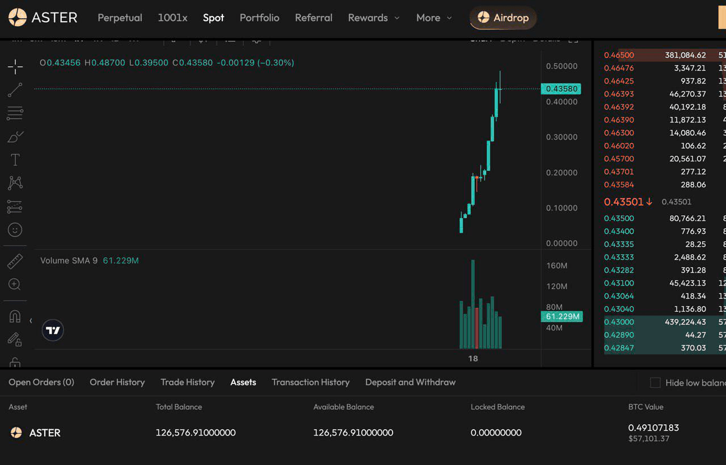Click the 0.43580 current price label
726x465 pixels.
click(x=561, y=89)
